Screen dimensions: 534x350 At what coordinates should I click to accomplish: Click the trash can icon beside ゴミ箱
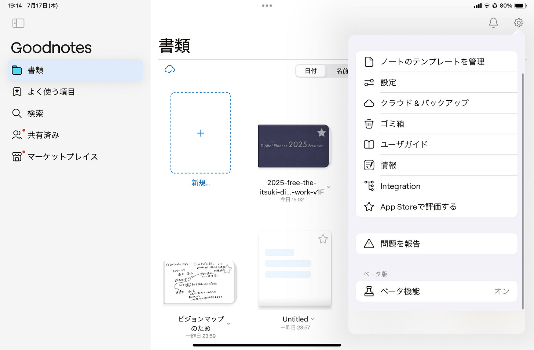(369, 124)
